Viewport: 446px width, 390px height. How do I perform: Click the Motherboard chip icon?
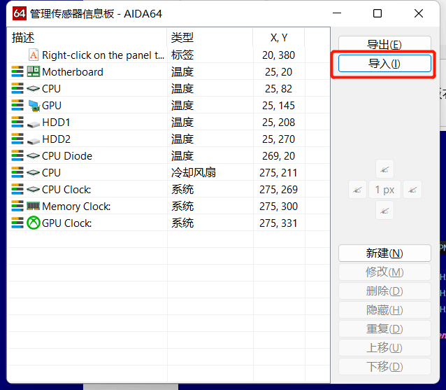(x=34, y=72)
